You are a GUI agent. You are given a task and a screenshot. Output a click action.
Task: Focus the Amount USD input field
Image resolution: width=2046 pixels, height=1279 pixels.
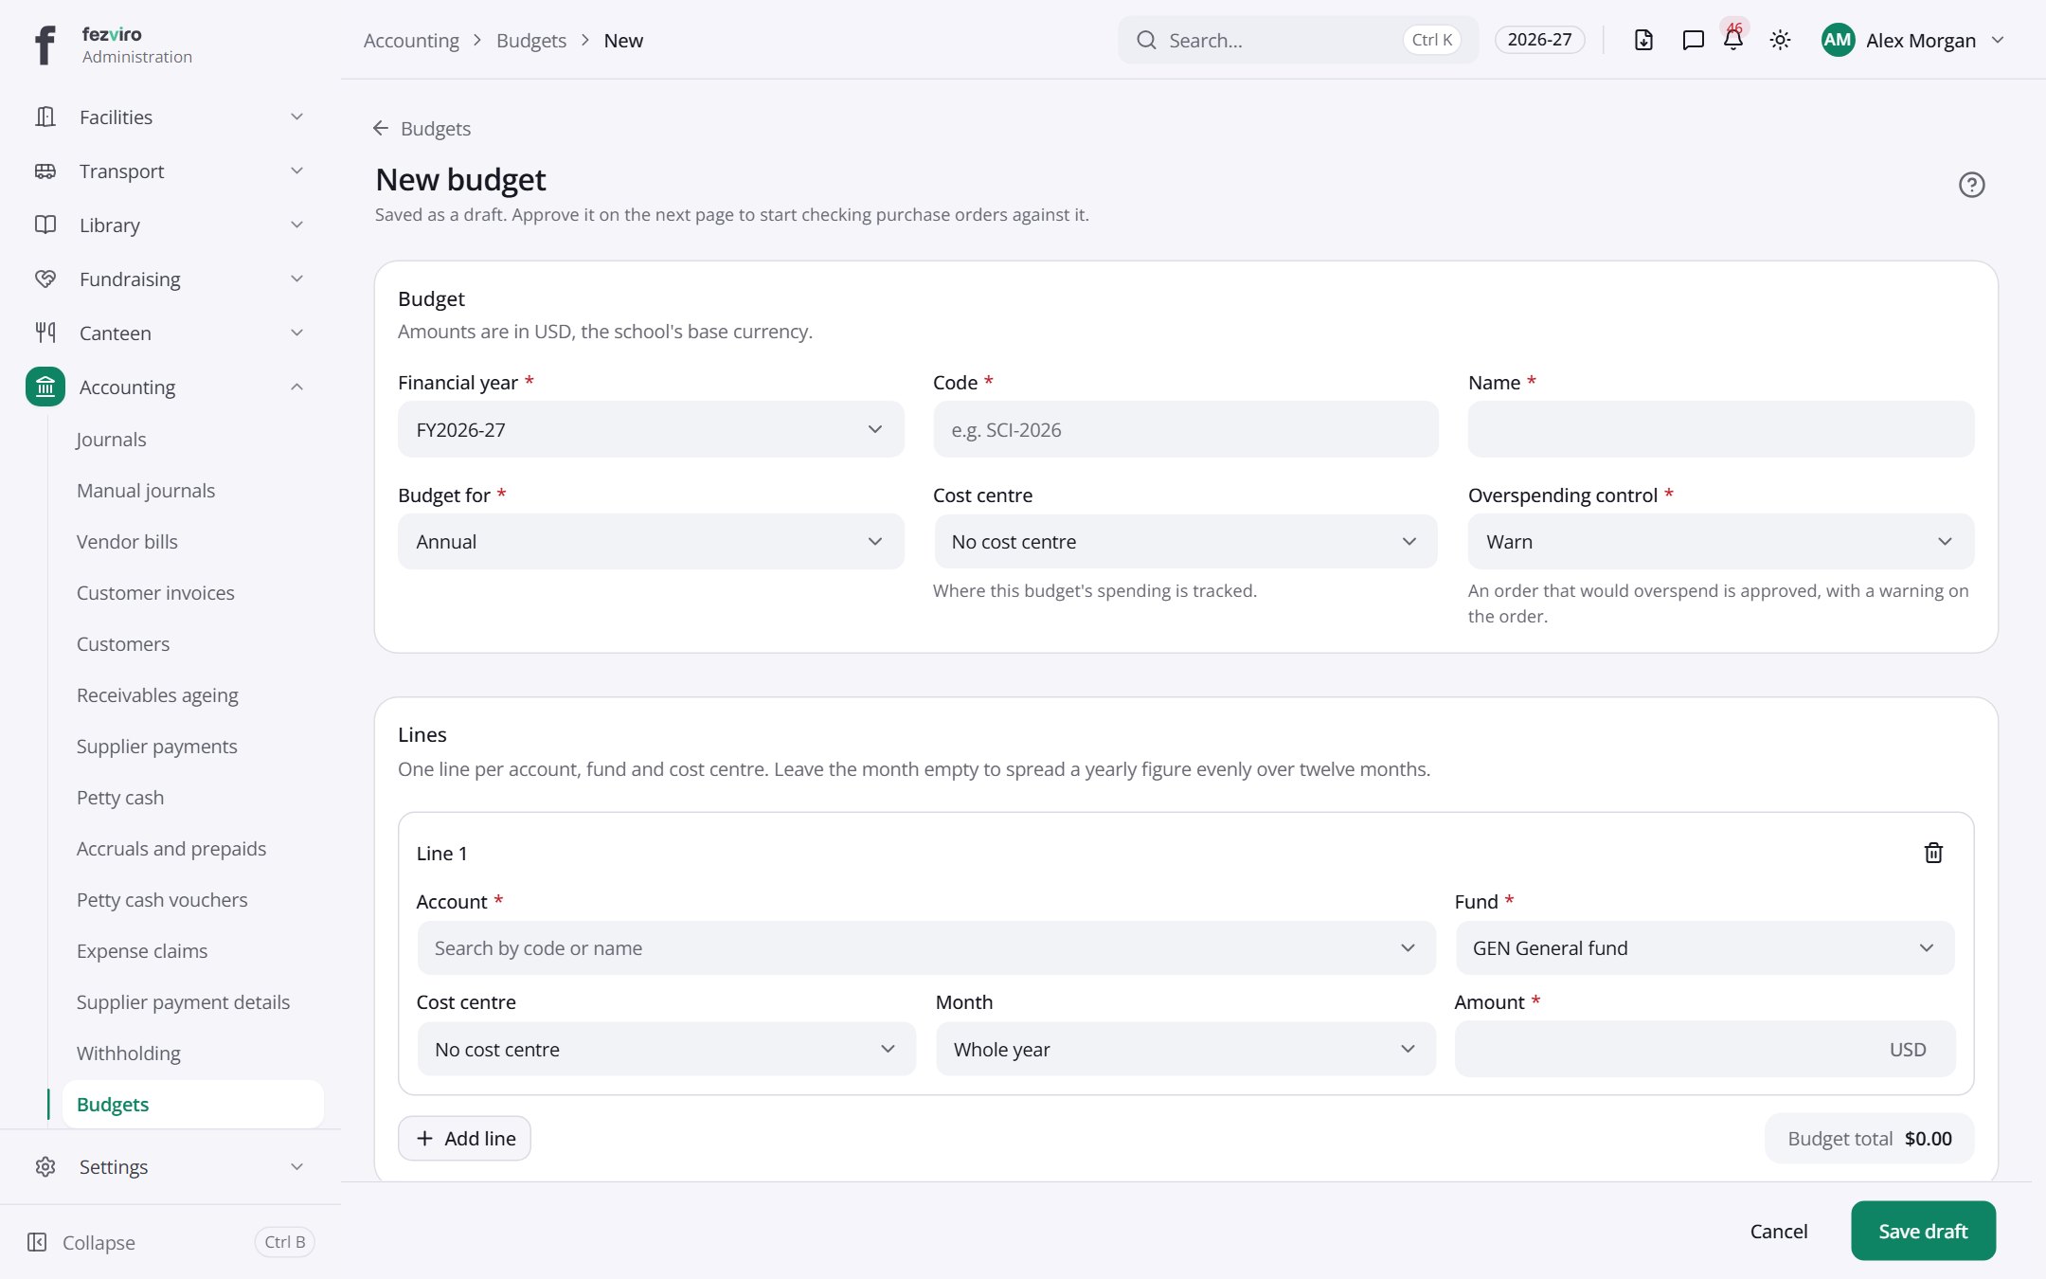(x=1705, y=1049)
